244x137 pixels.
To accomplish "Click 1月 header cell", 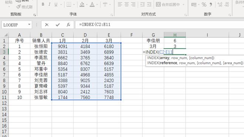I will click(62, 41).
